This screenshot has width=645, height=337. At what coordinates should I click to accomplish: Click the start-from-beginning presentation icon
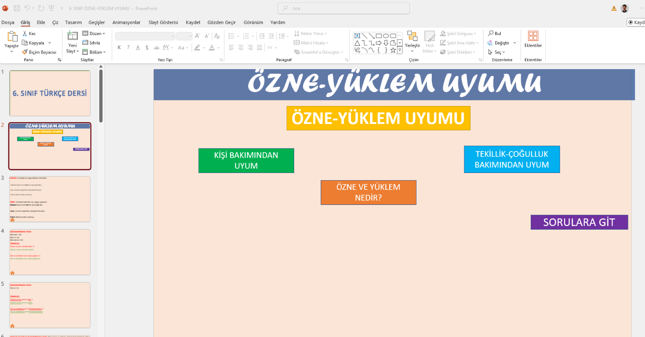pos(51,8)
